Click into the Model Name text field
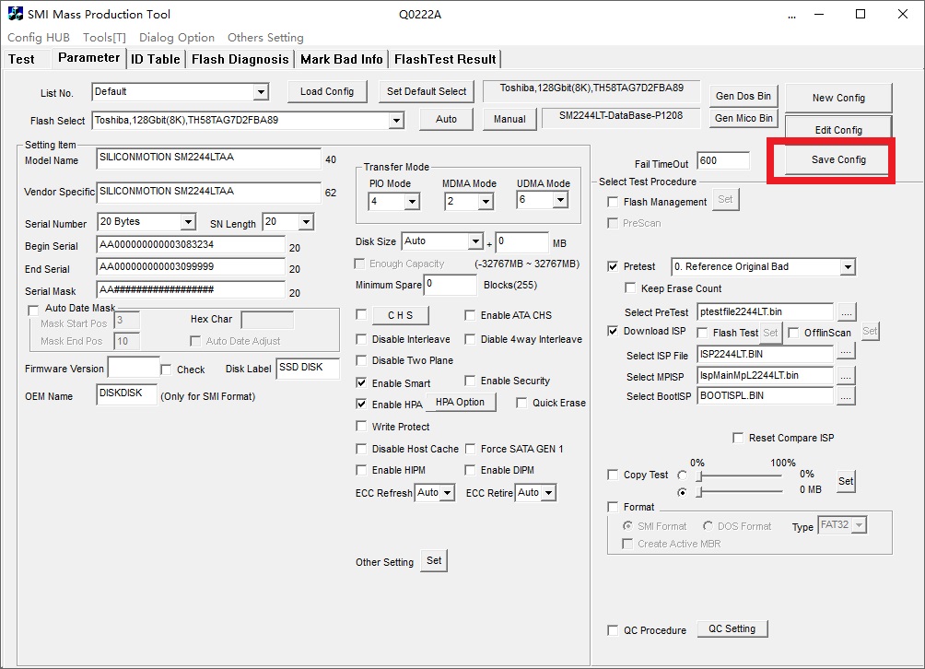The image size is (925, 669). (x=208, y=158)
